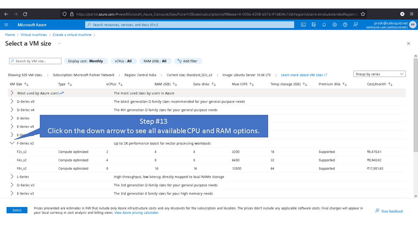This screenshot has height=235, width=418.
Task: Click the PP account avatar
Action: click(x=413, y=25)
